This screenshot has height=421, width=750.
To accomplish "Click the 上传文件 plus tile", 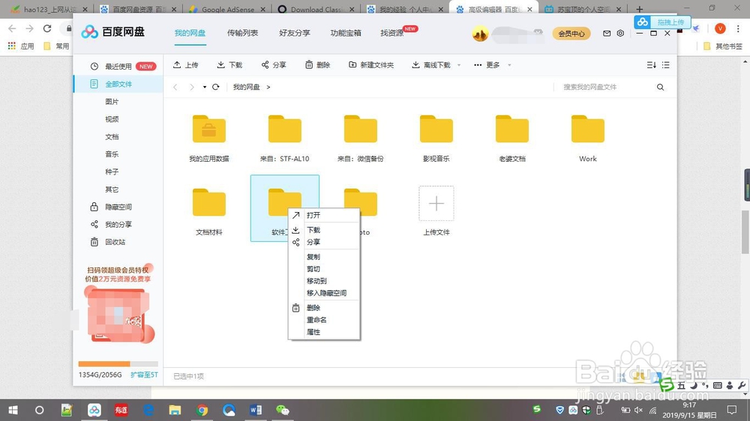I will click(x=436, y=204).
